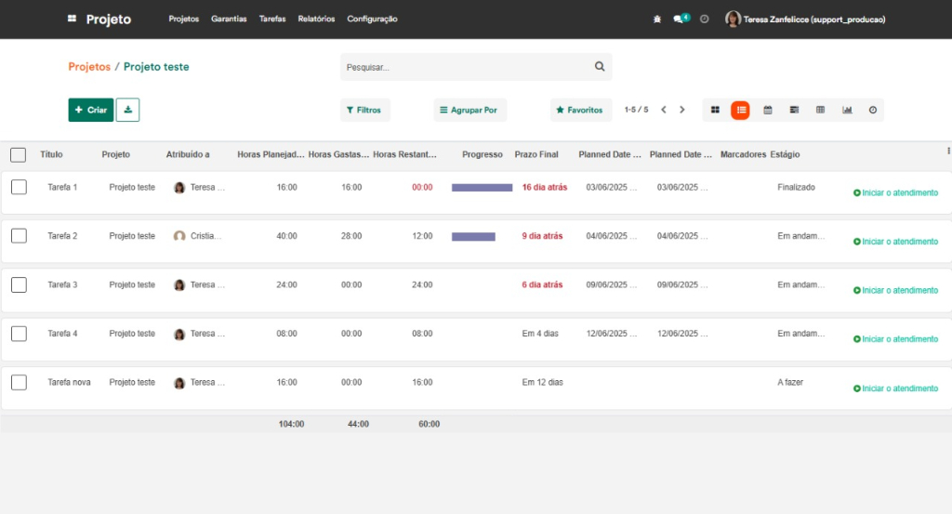Switch to Kanban view

click(x=715, y=110)
